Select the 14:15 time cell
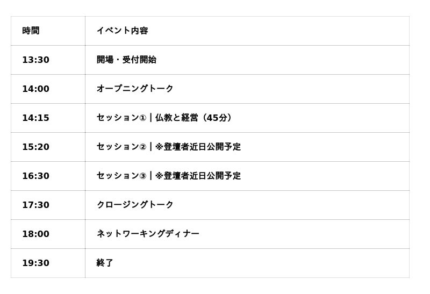 tap(35, 118)
